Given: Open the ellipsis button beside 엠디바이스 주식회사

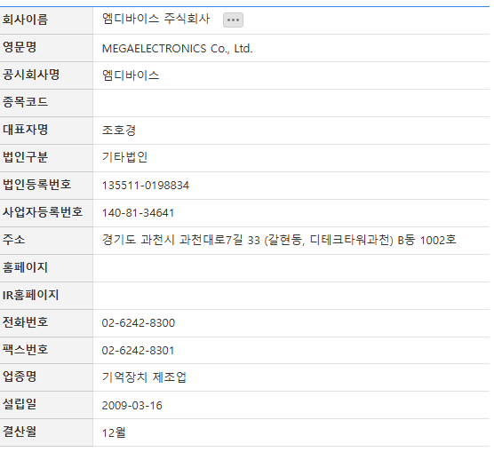Looking at the screenshot, I should [x=233, y=20].
